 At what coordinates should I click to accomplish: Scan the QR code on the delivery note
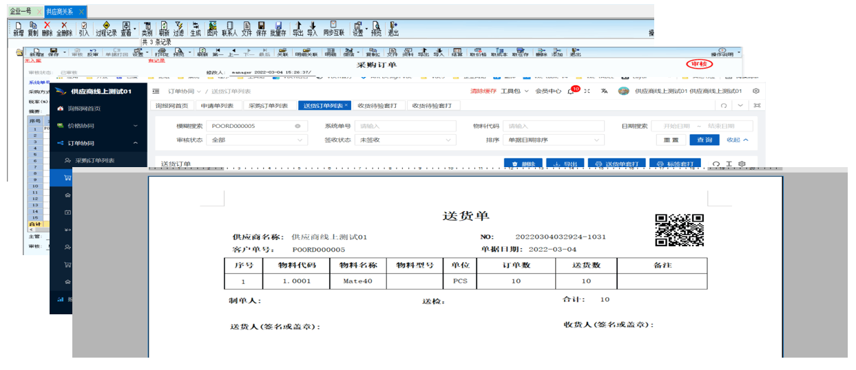click(x=679, y=230)
